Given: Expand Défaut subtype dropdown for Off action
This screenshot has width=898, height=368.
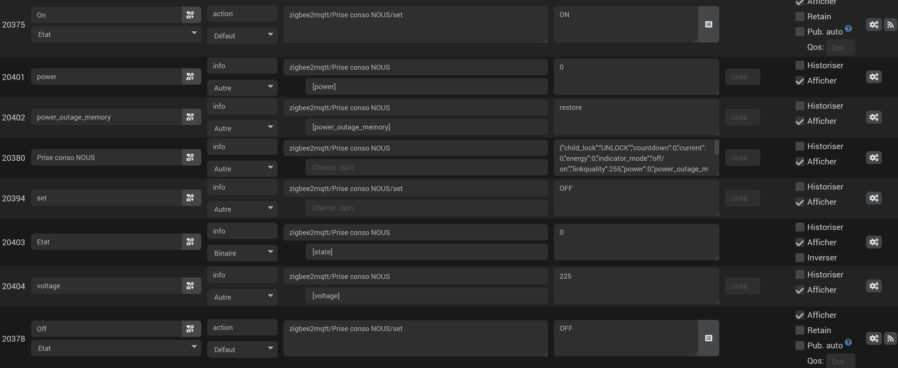Looking at the screenshot, I should pyautogui.click(x=242, y=350).
